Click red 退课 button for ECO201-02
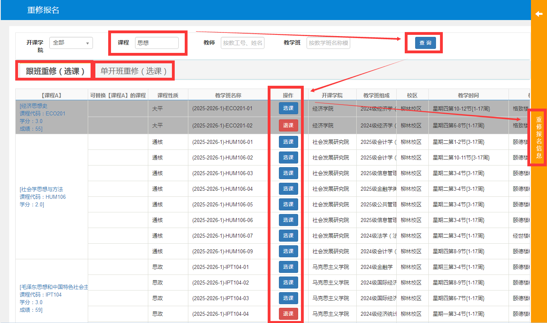This screenshot has height=323, width=547. pos(288,125)
